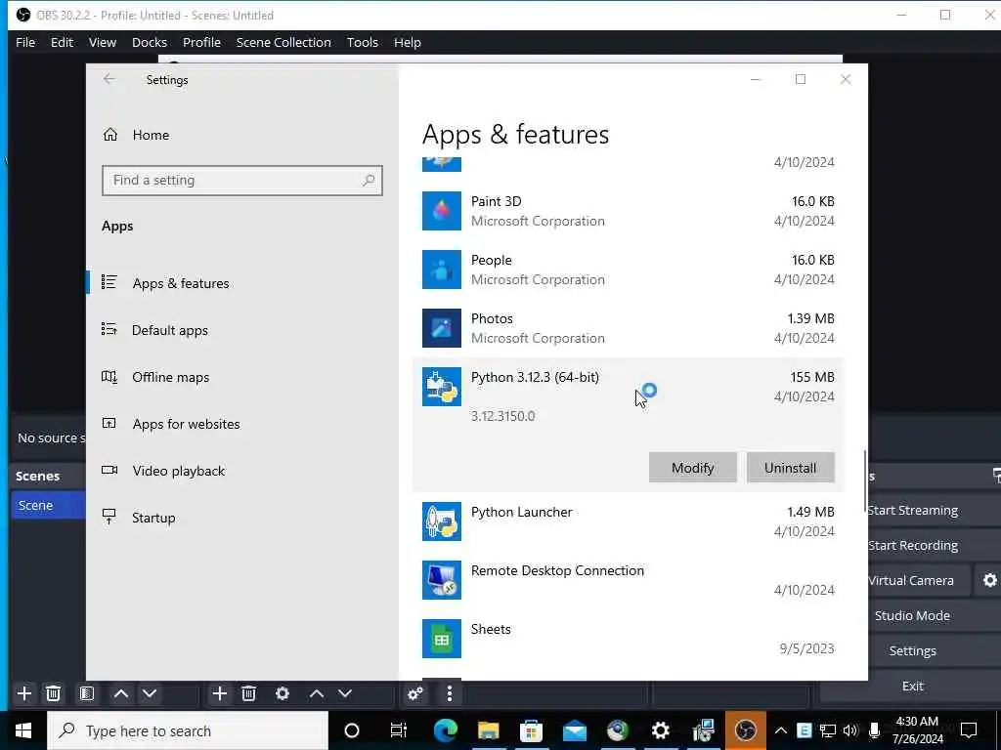Open Microsoft Edge from the taskbar
Image resolution: width=1001 pixels, height=750 pixels.
click(445, 730)
